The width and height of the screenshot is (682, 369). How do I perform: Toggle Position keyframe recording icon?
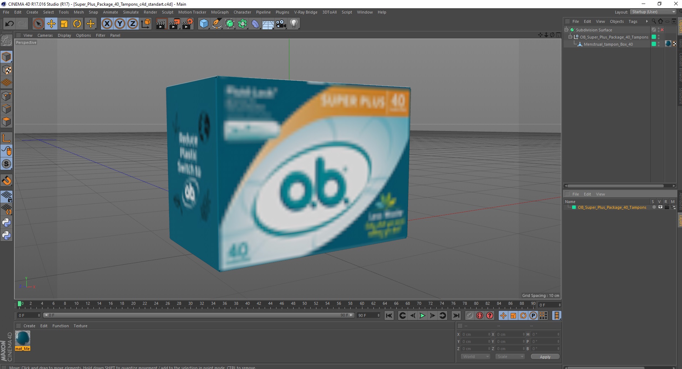[503, 315]
